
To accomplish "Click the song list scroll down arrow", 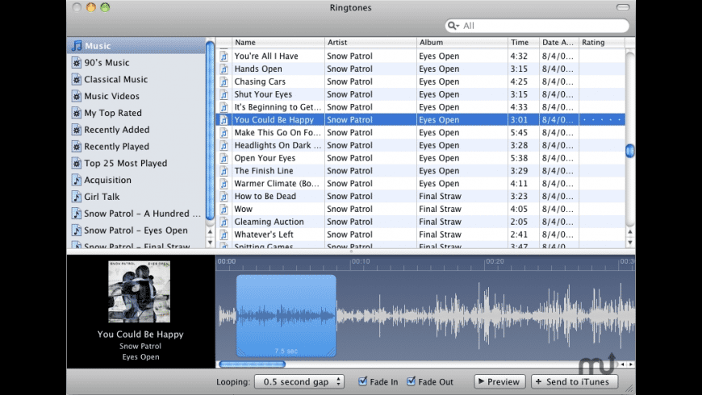I will 630,242.
